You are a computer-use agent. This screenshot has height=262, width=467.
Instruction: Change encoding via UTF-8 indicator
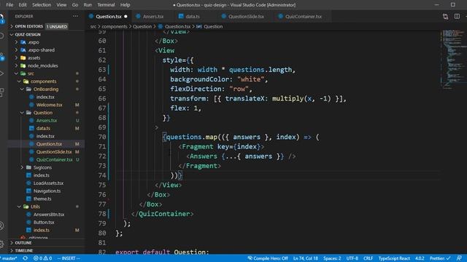[352, 258]
